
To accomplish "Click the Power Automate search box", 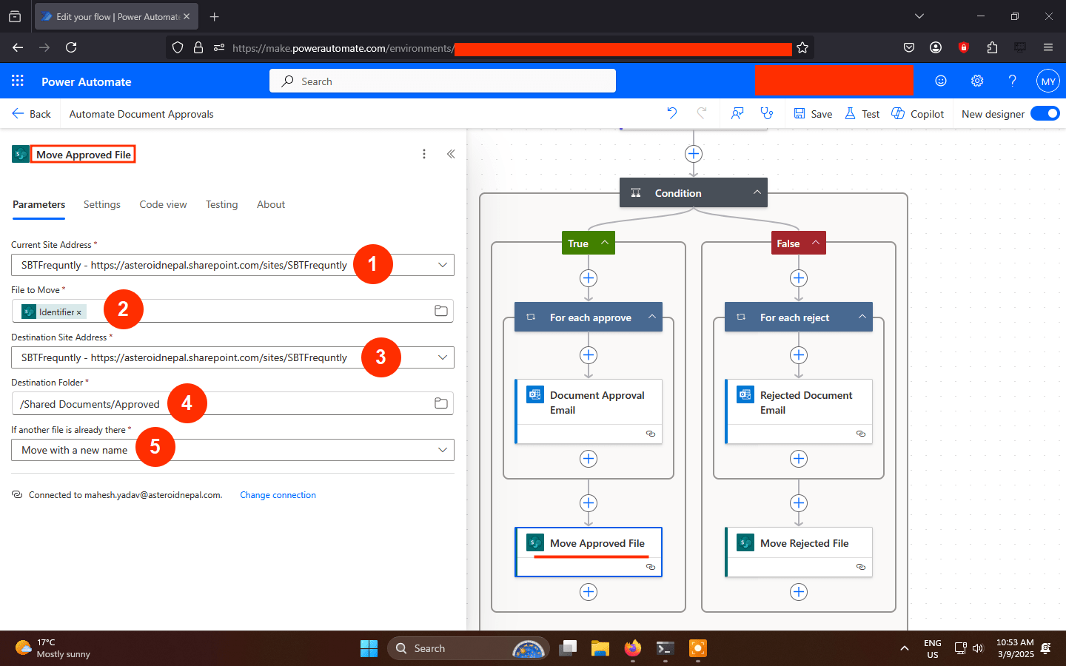I will tap(443, 81).
